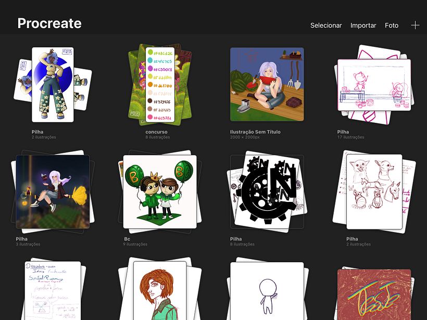Tap the 'Bc' stack name label
The height and width of the screenshot is (320, 427).
127,239
